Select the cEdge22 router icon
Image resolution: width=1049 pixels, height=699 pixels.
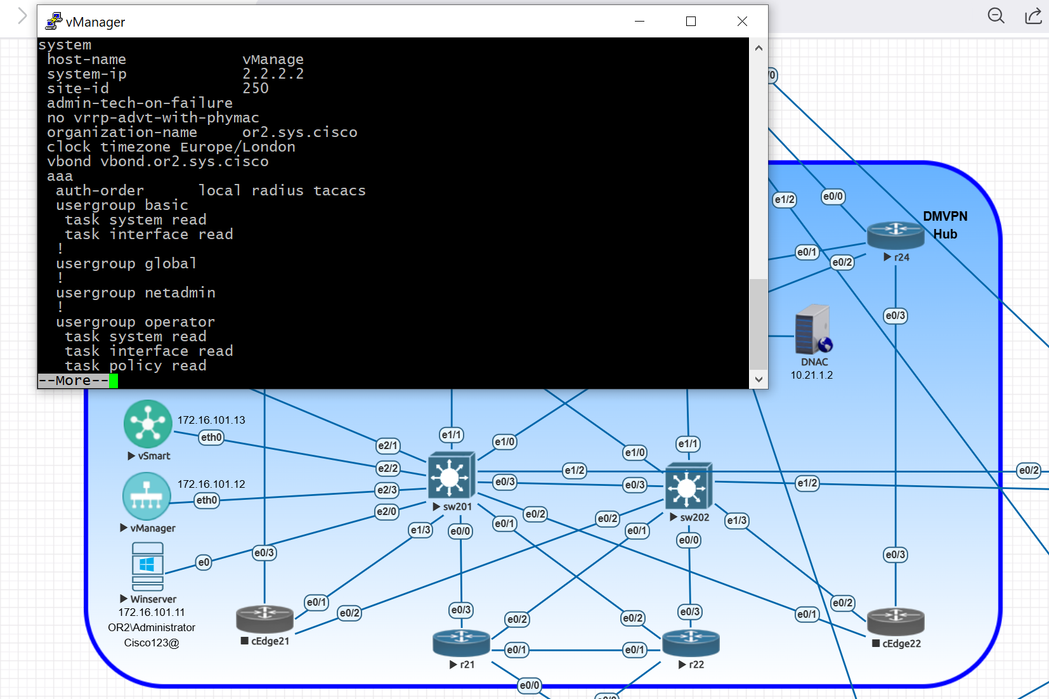coord(896,622)
